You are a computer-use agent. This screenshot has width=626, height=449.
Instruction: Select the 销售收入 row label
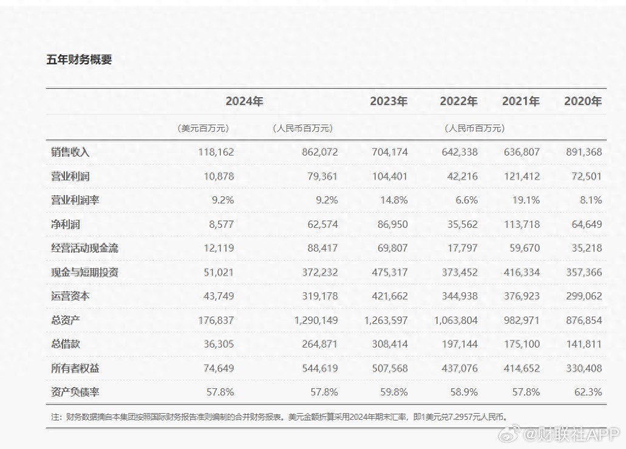click(x=70, y=152)
